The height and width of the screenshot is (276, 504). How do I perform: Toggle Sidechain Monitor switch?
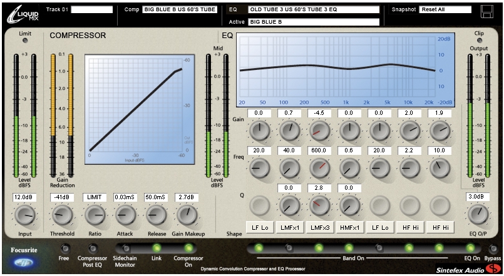[126, 248]
